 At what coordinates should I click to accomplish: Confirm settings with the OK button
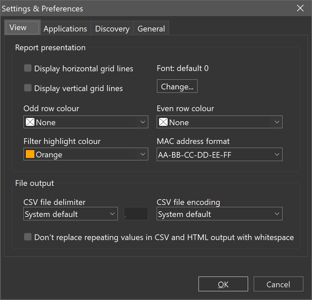pos(223,284)
